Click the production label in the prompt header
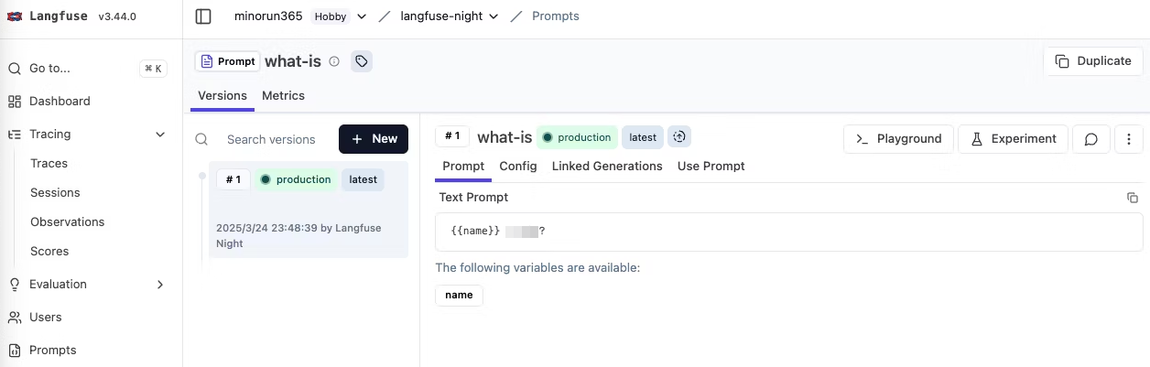 pyautogui.click(x=578, y=137)
